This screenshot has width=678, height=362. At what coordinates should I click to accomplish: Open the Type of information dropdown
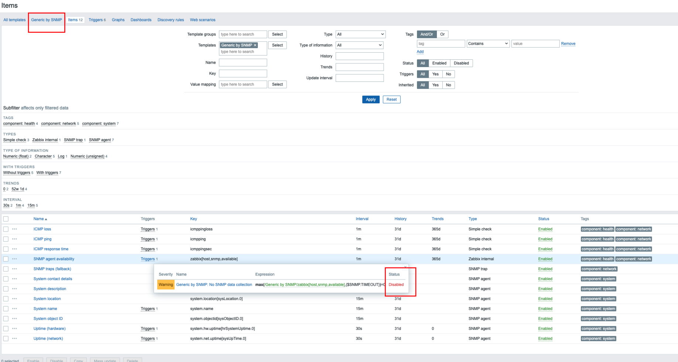click(359, 45)
